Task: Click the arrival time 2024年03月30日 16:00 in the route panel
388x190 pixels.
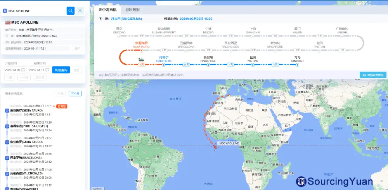Action: tap(196, 19)
